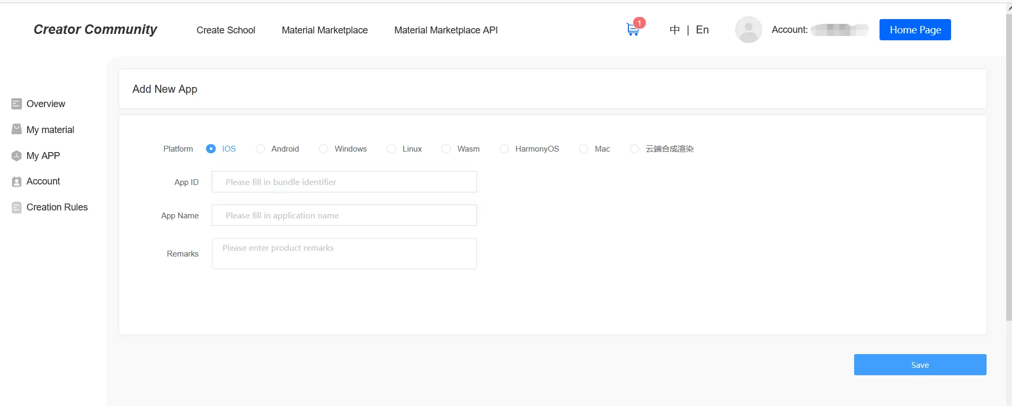
Task: Select the Android platform radio button
Action: [x=260, y=149]
